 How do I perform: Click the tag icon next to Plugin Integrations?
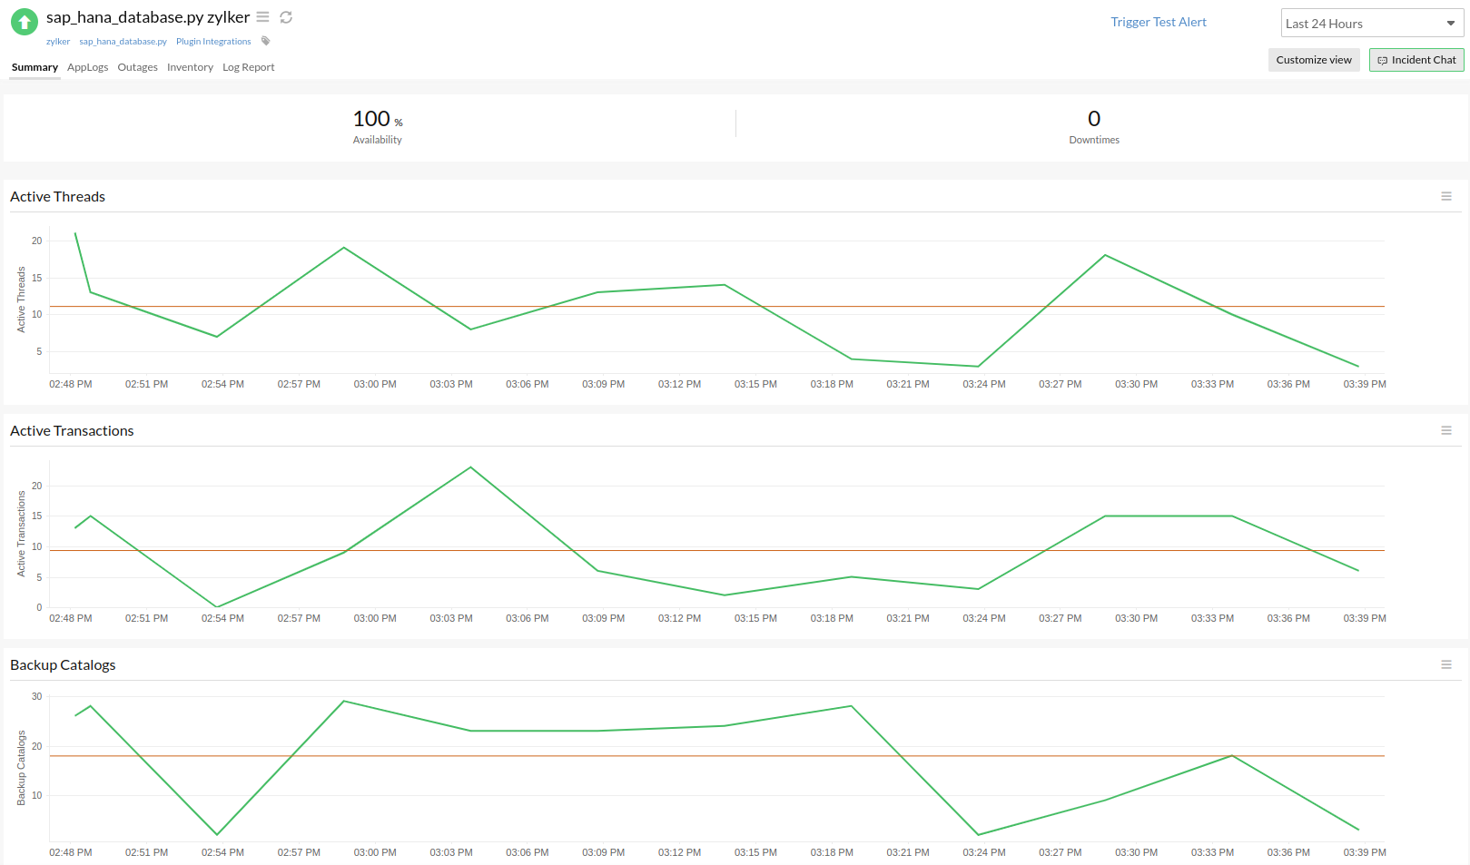(266, 41)
